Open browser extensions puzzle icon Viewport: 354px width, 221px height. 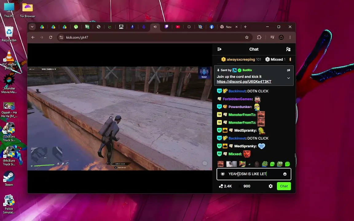click(x=259, y=37)
